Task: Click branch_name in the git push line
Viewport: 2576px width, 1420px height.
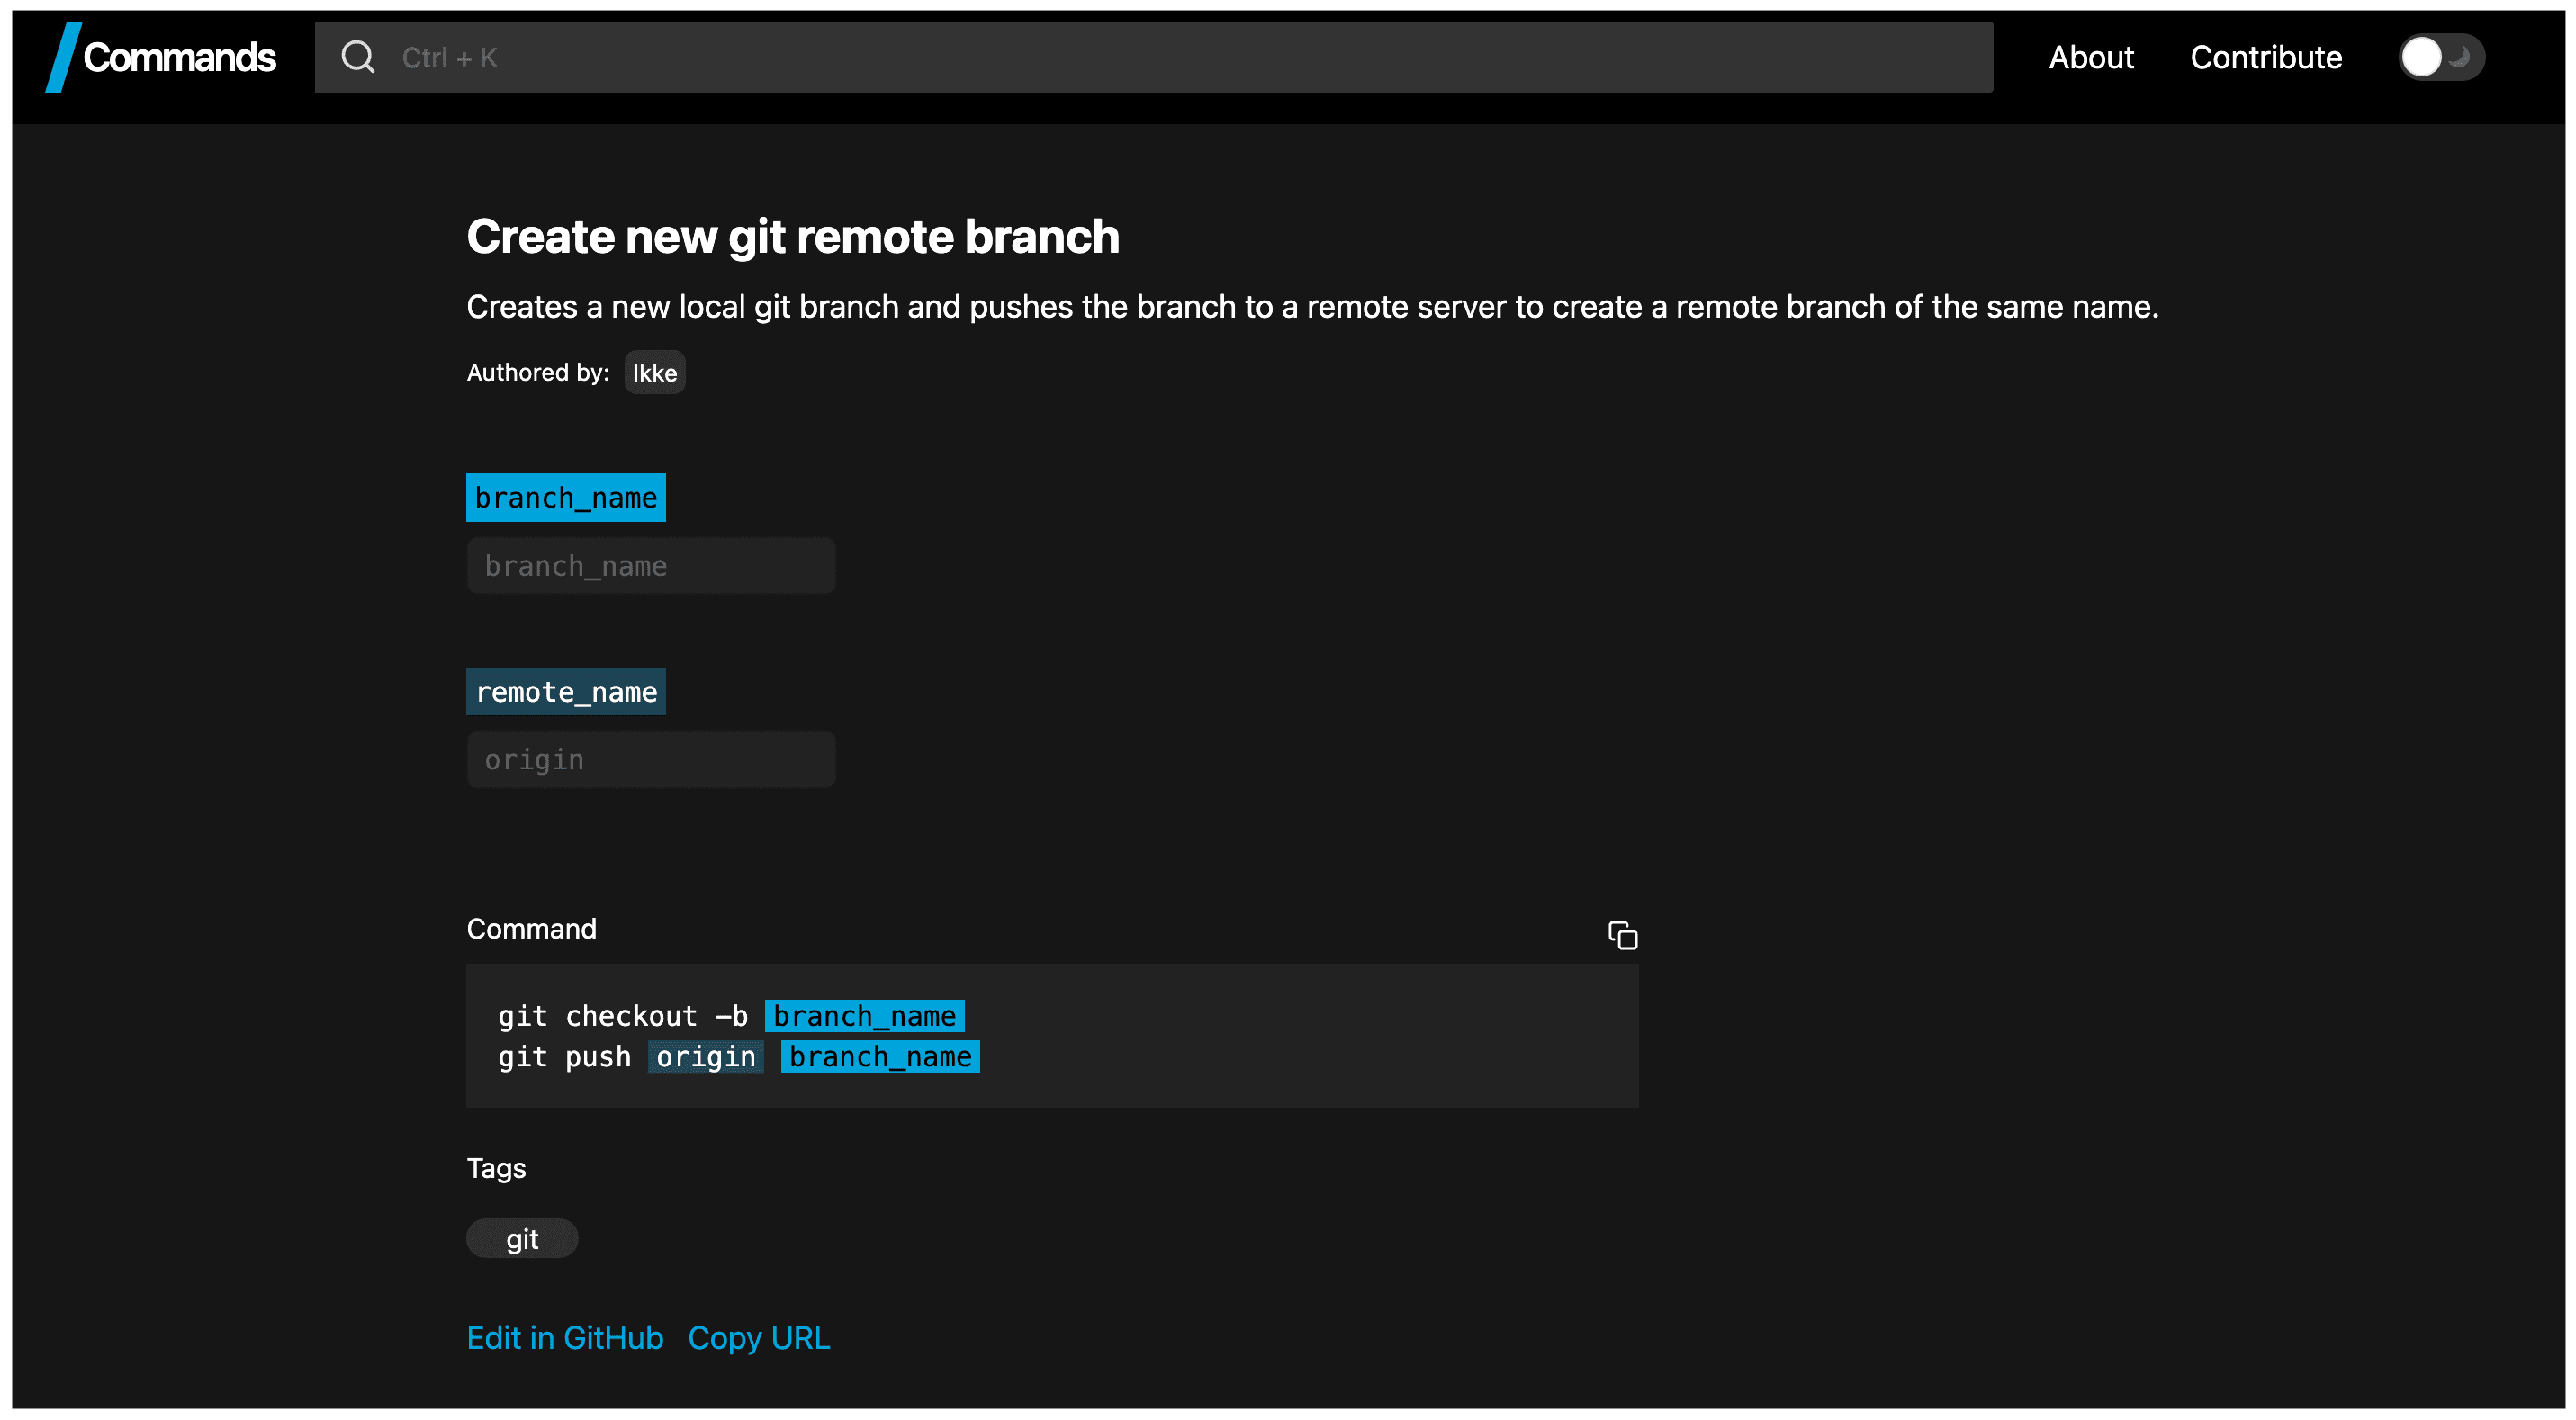Action: coord(879,1057)
